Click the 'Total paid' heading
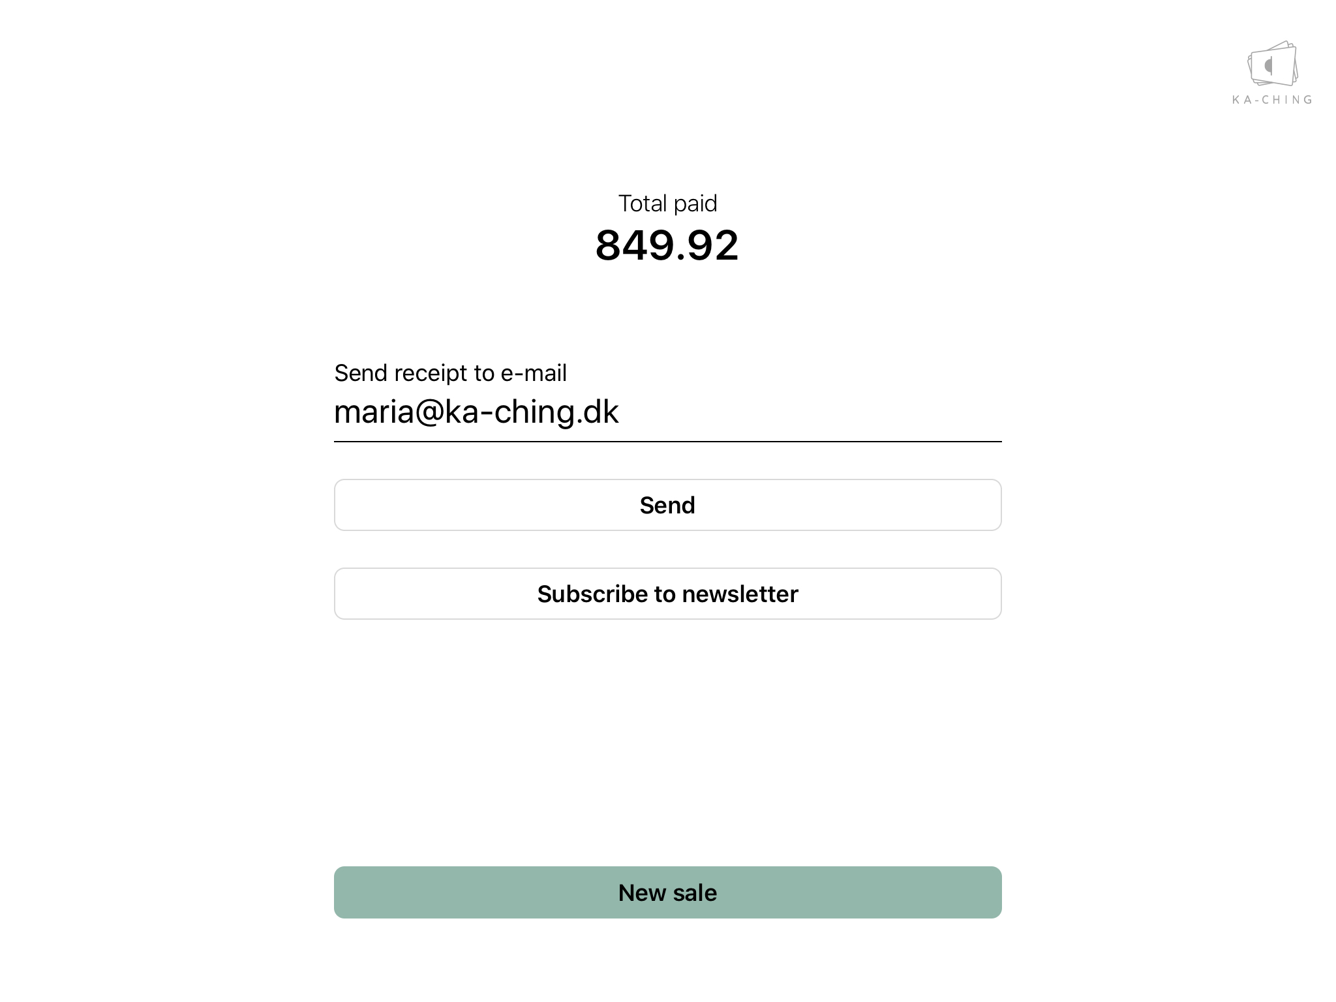Screen dimensions: 1336x1002 [x=667, y=204]
